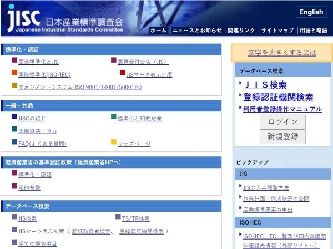Open the ホーム menu item

point(158,31)
